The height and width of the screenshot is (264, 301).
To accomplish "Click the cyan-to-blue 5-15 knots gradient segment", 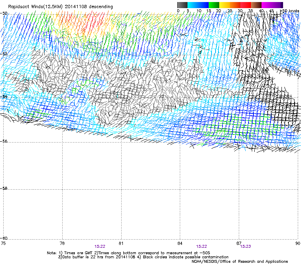I will point(198,5).
